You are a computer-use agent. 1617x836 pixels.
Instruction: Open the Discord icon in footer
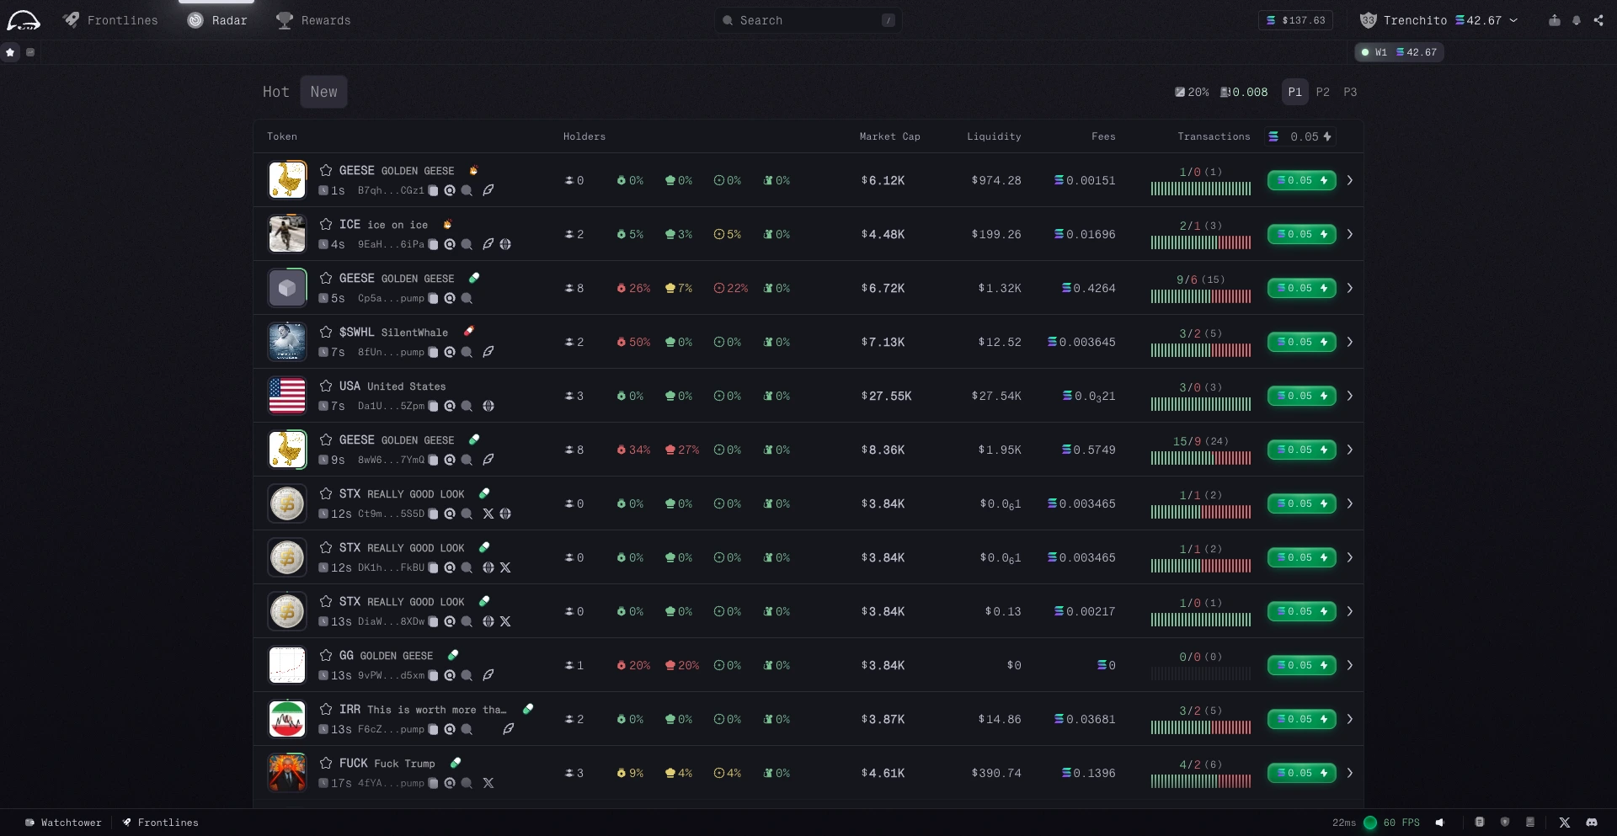1591,823
